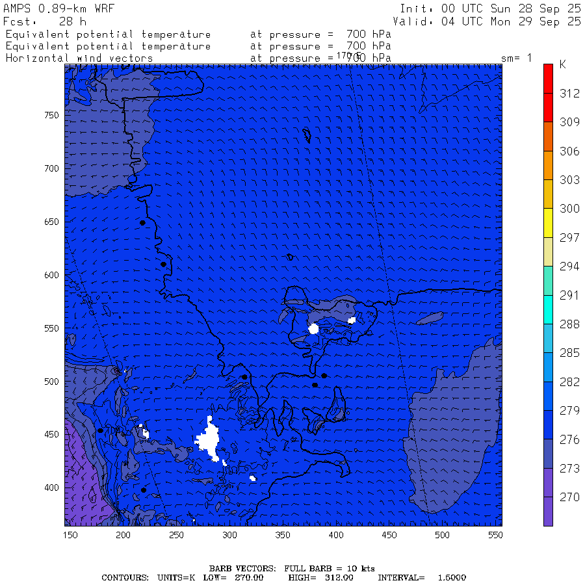Click the x-axis tick label 350
The height and width of the screenshot is (585, 585).
(x=283, y=535)
